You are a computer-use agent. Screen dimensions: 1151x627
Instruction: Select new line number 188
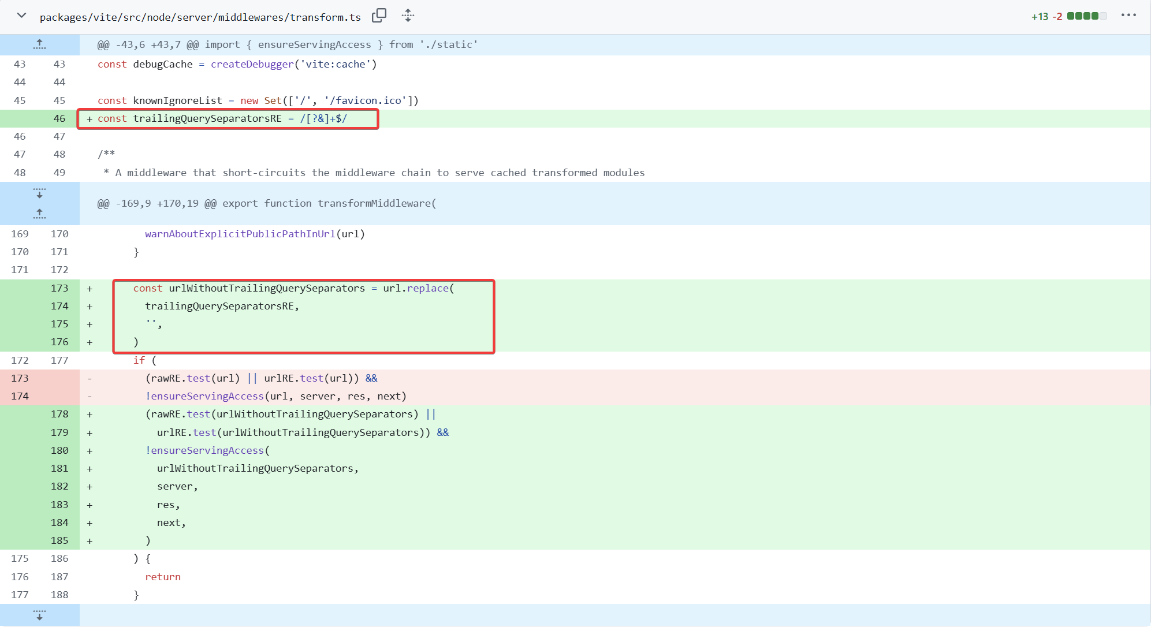[x=59, y=595]
